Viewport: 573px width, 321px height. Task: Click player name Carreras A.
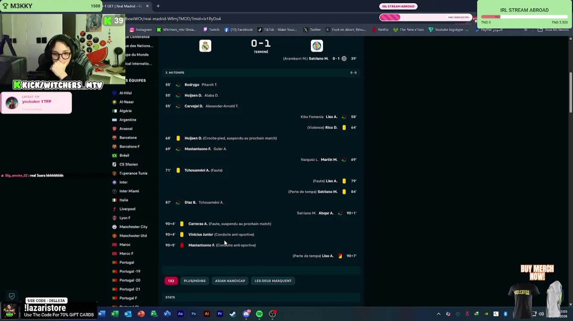(x=198, y=224)
